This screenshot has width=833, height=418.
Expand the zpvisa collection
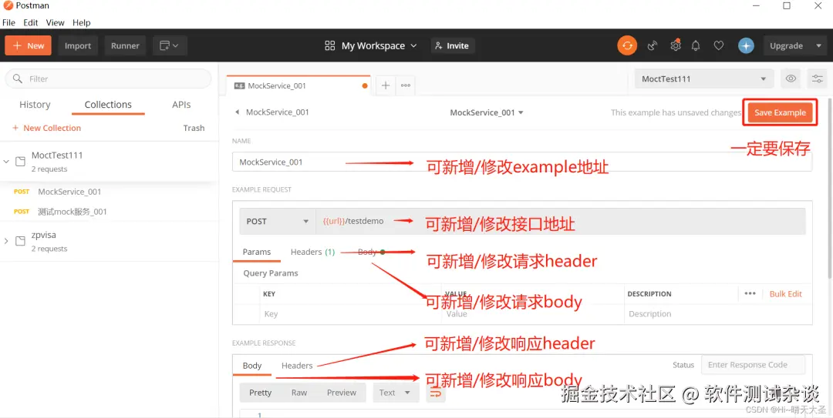coord(6,242)
